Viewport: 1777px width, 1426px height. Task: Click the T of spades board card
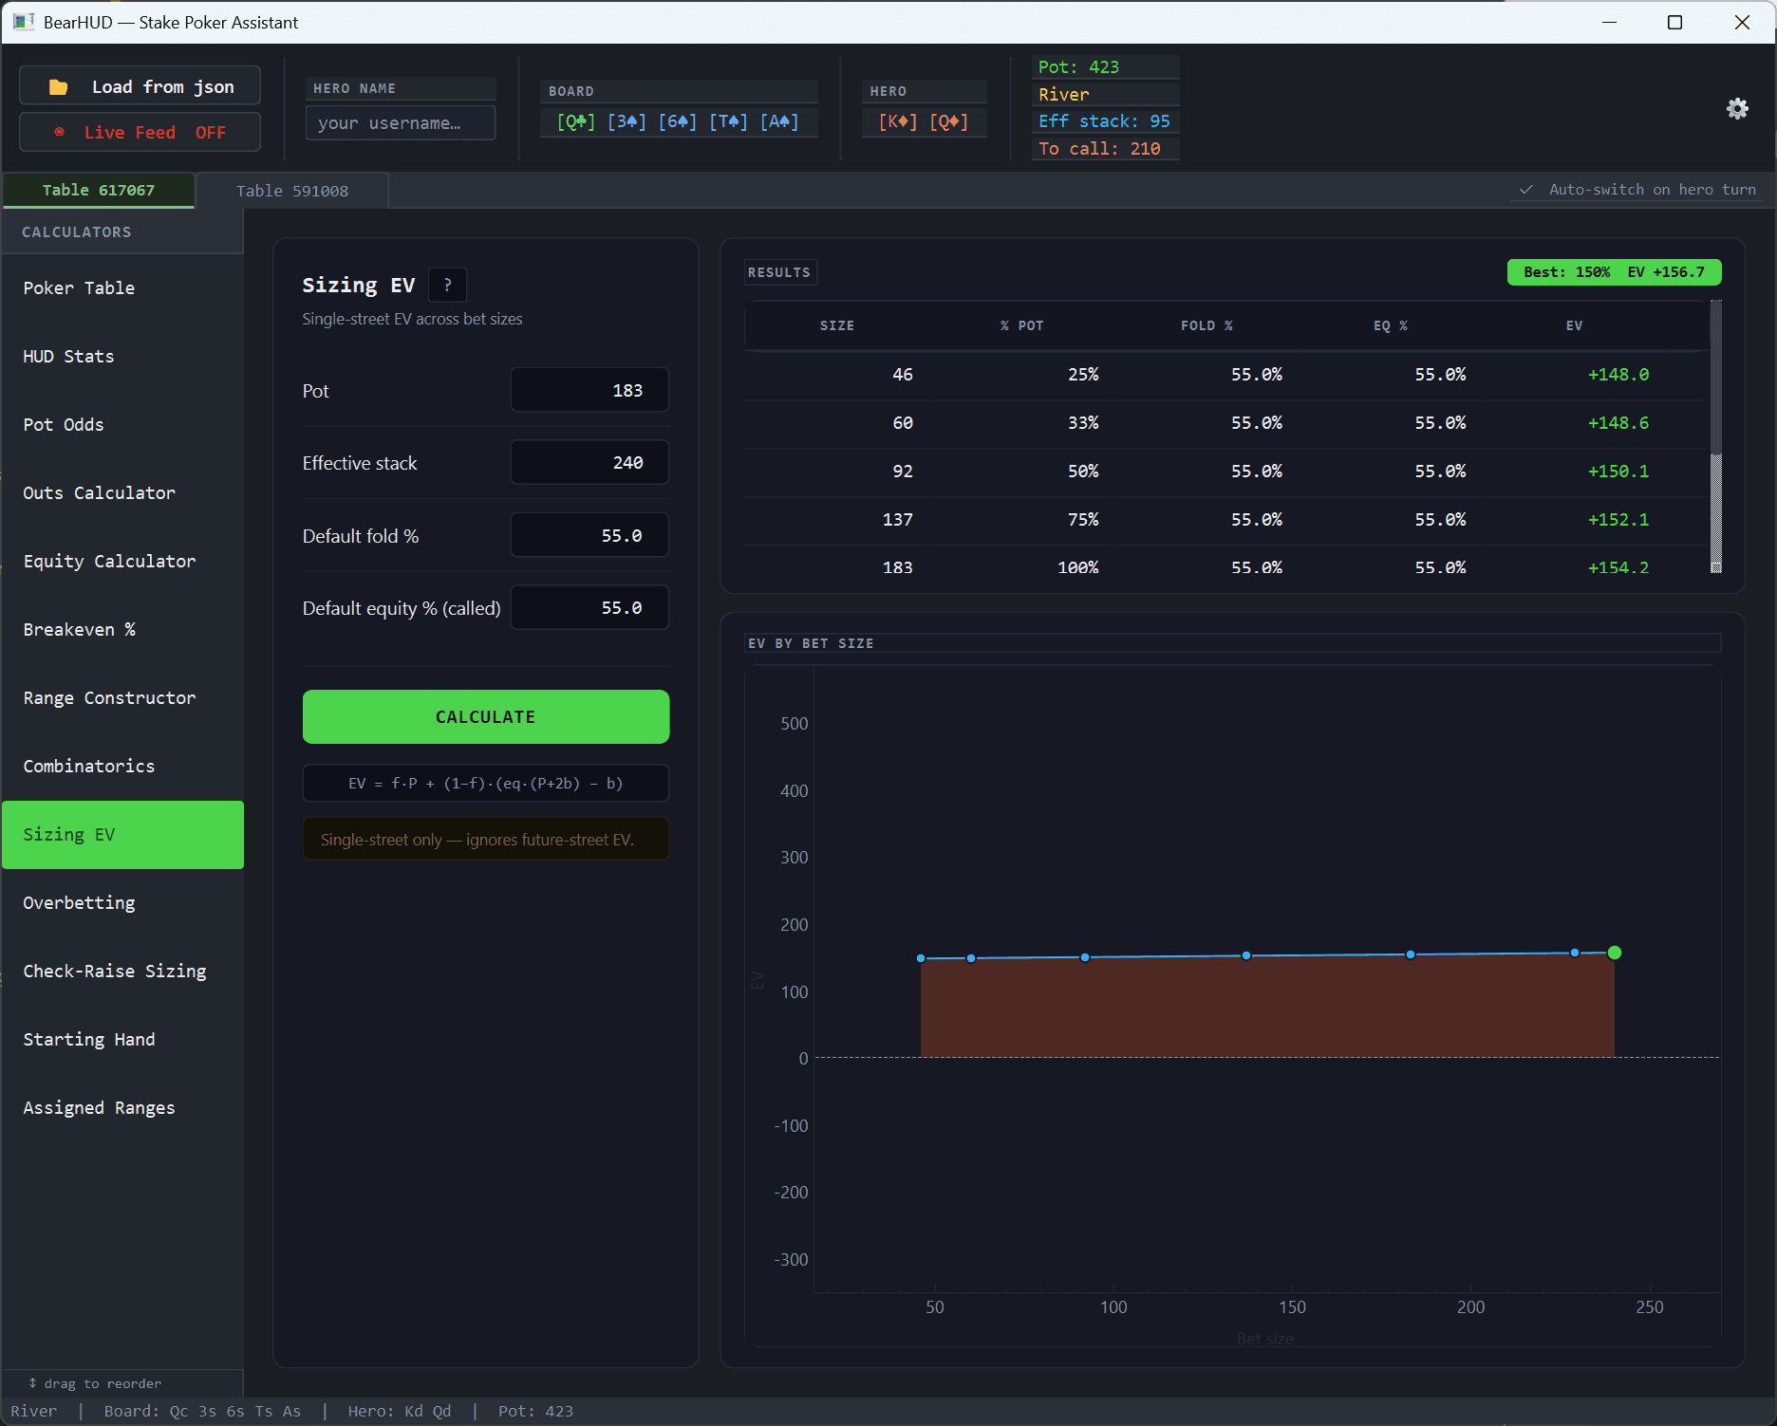tap(728, 121)
